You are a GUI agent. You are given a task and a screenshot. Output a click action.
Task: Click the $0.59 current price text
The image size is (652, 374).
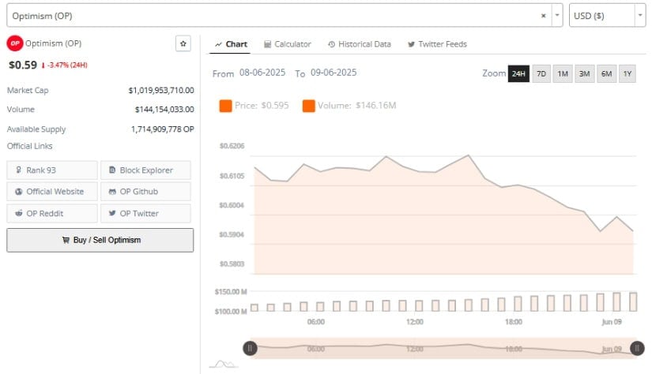[x=23, y=65]
